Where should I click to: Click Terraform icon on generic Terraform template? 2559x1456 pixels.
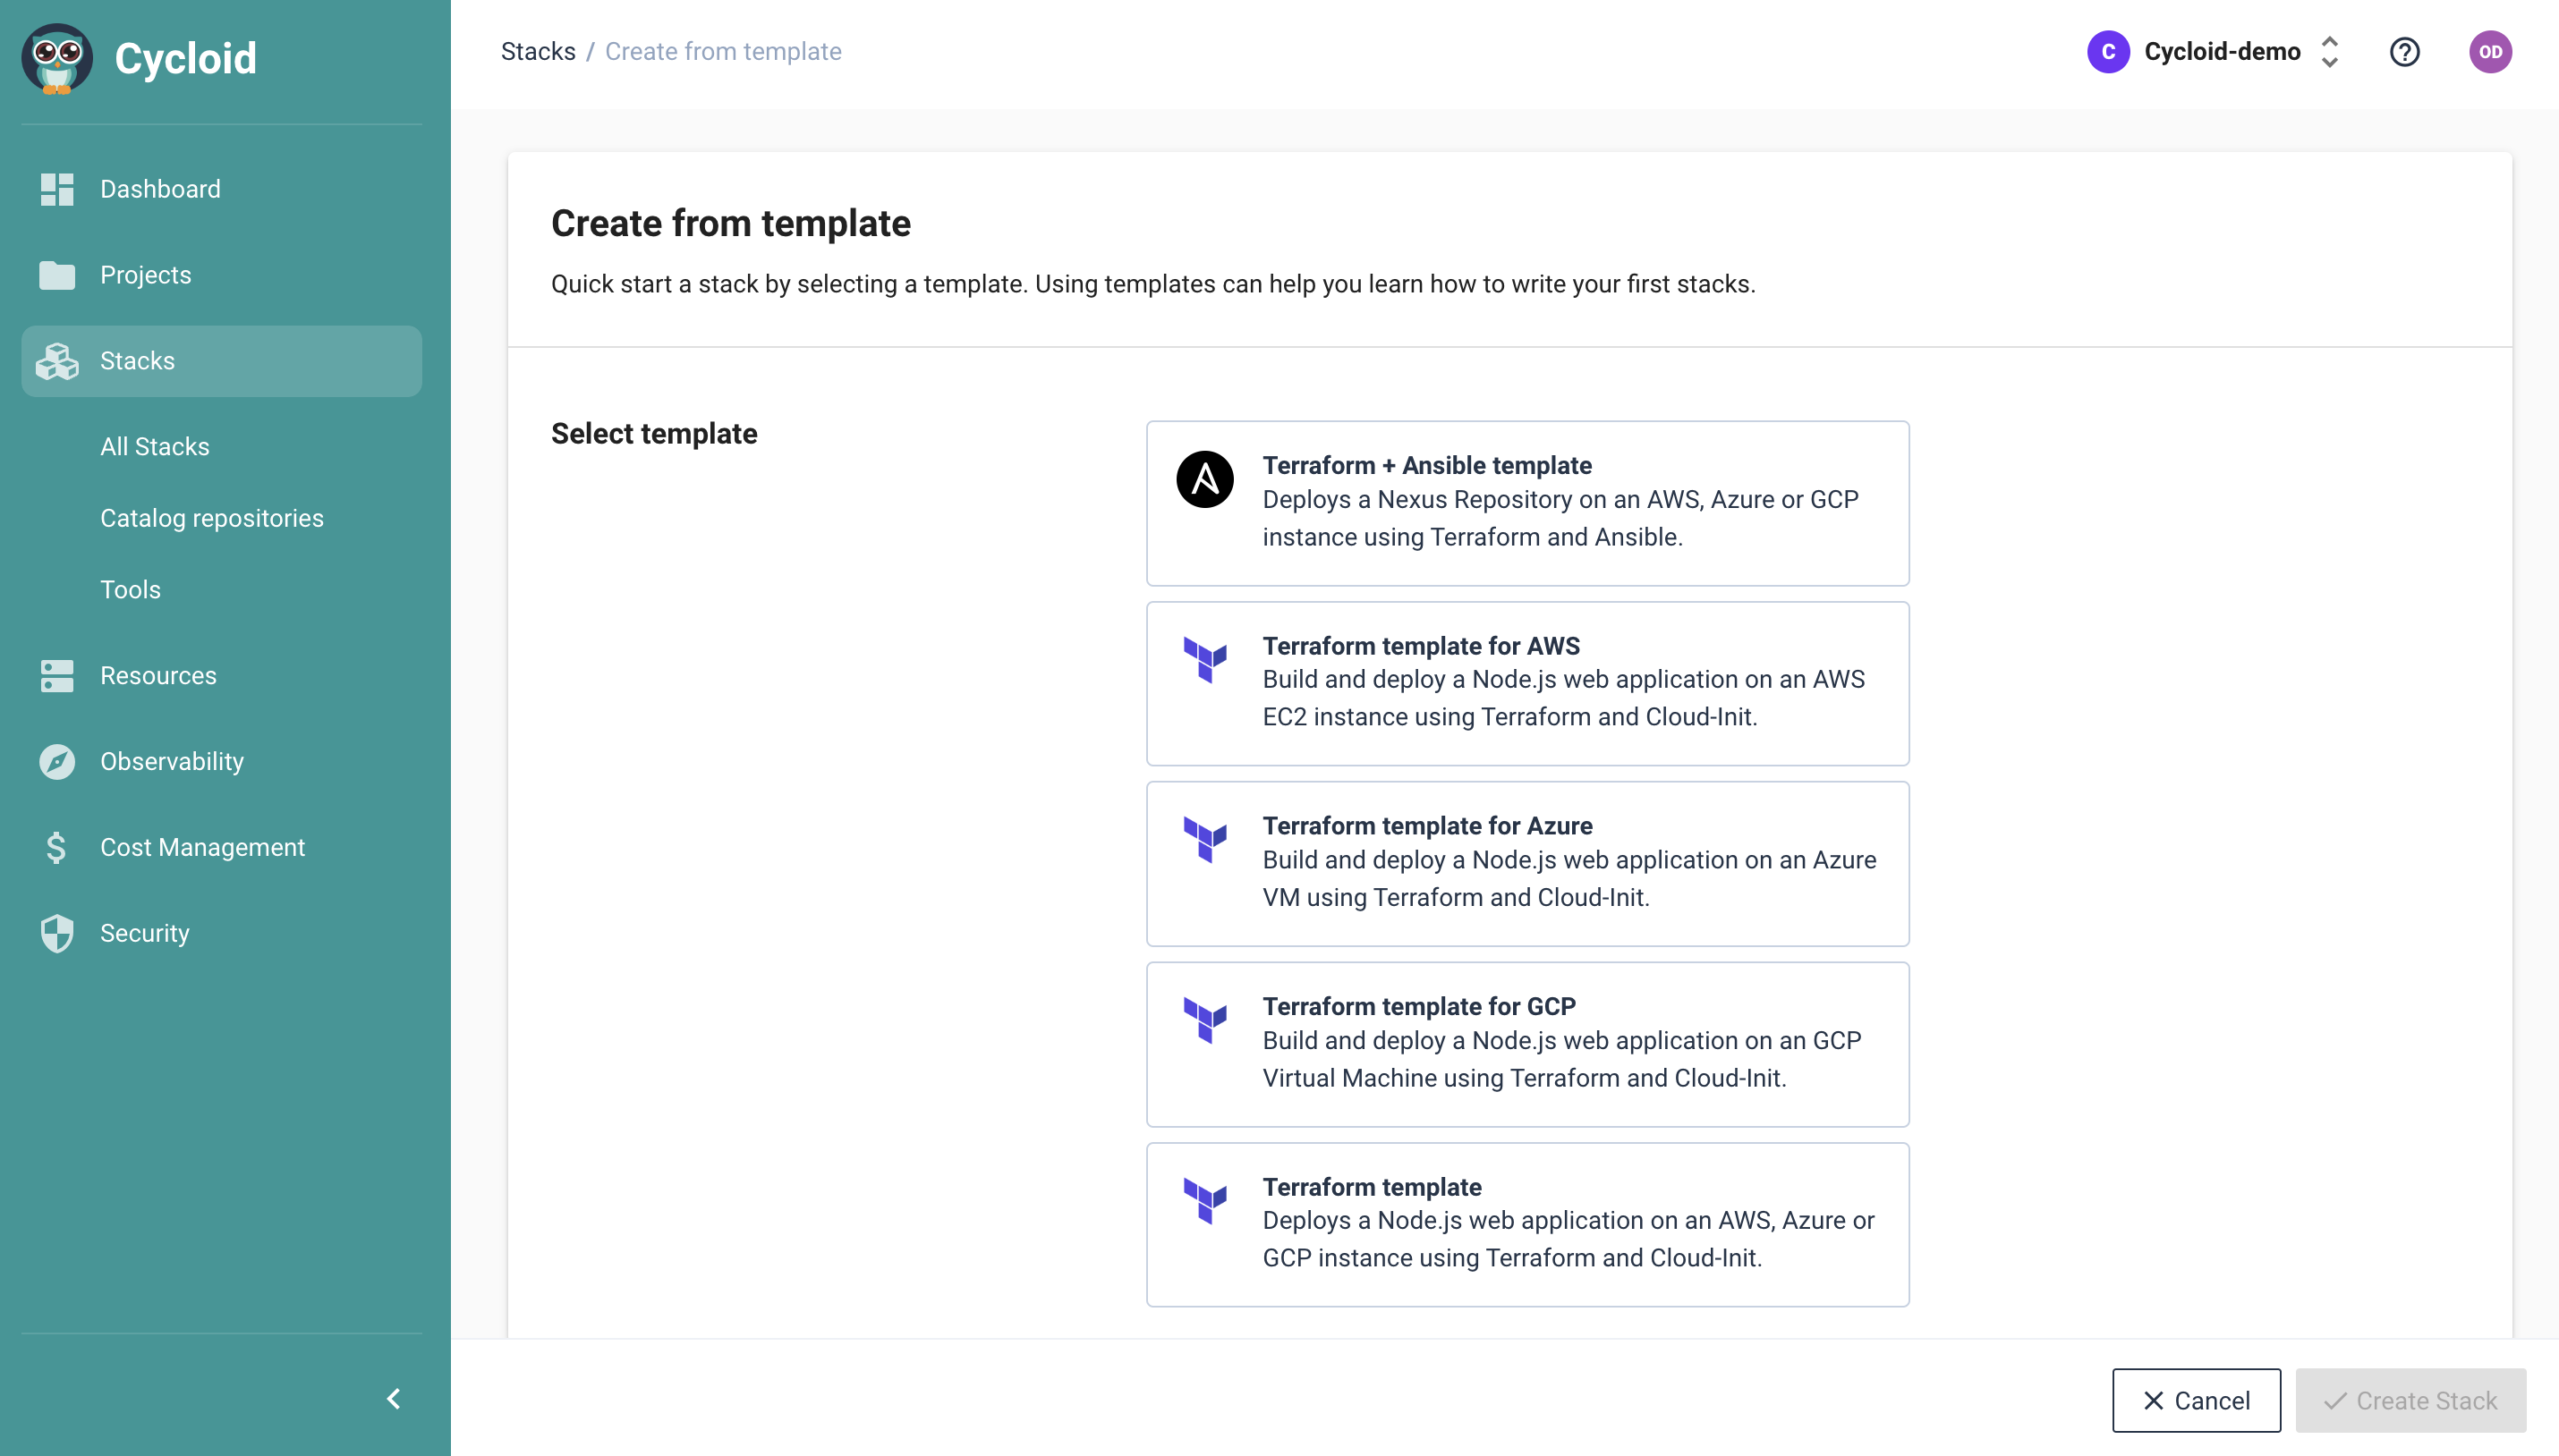click(x=1204, y=1201)
